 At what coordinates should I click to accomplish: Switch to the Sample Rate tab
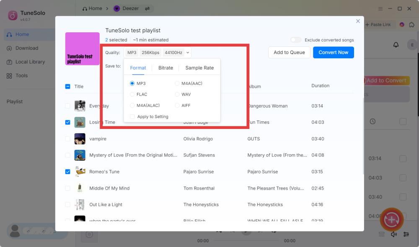[199, 68]
